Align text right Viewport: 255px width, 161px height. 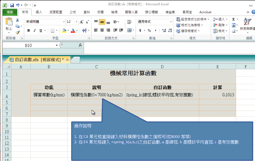coord(108,30)
